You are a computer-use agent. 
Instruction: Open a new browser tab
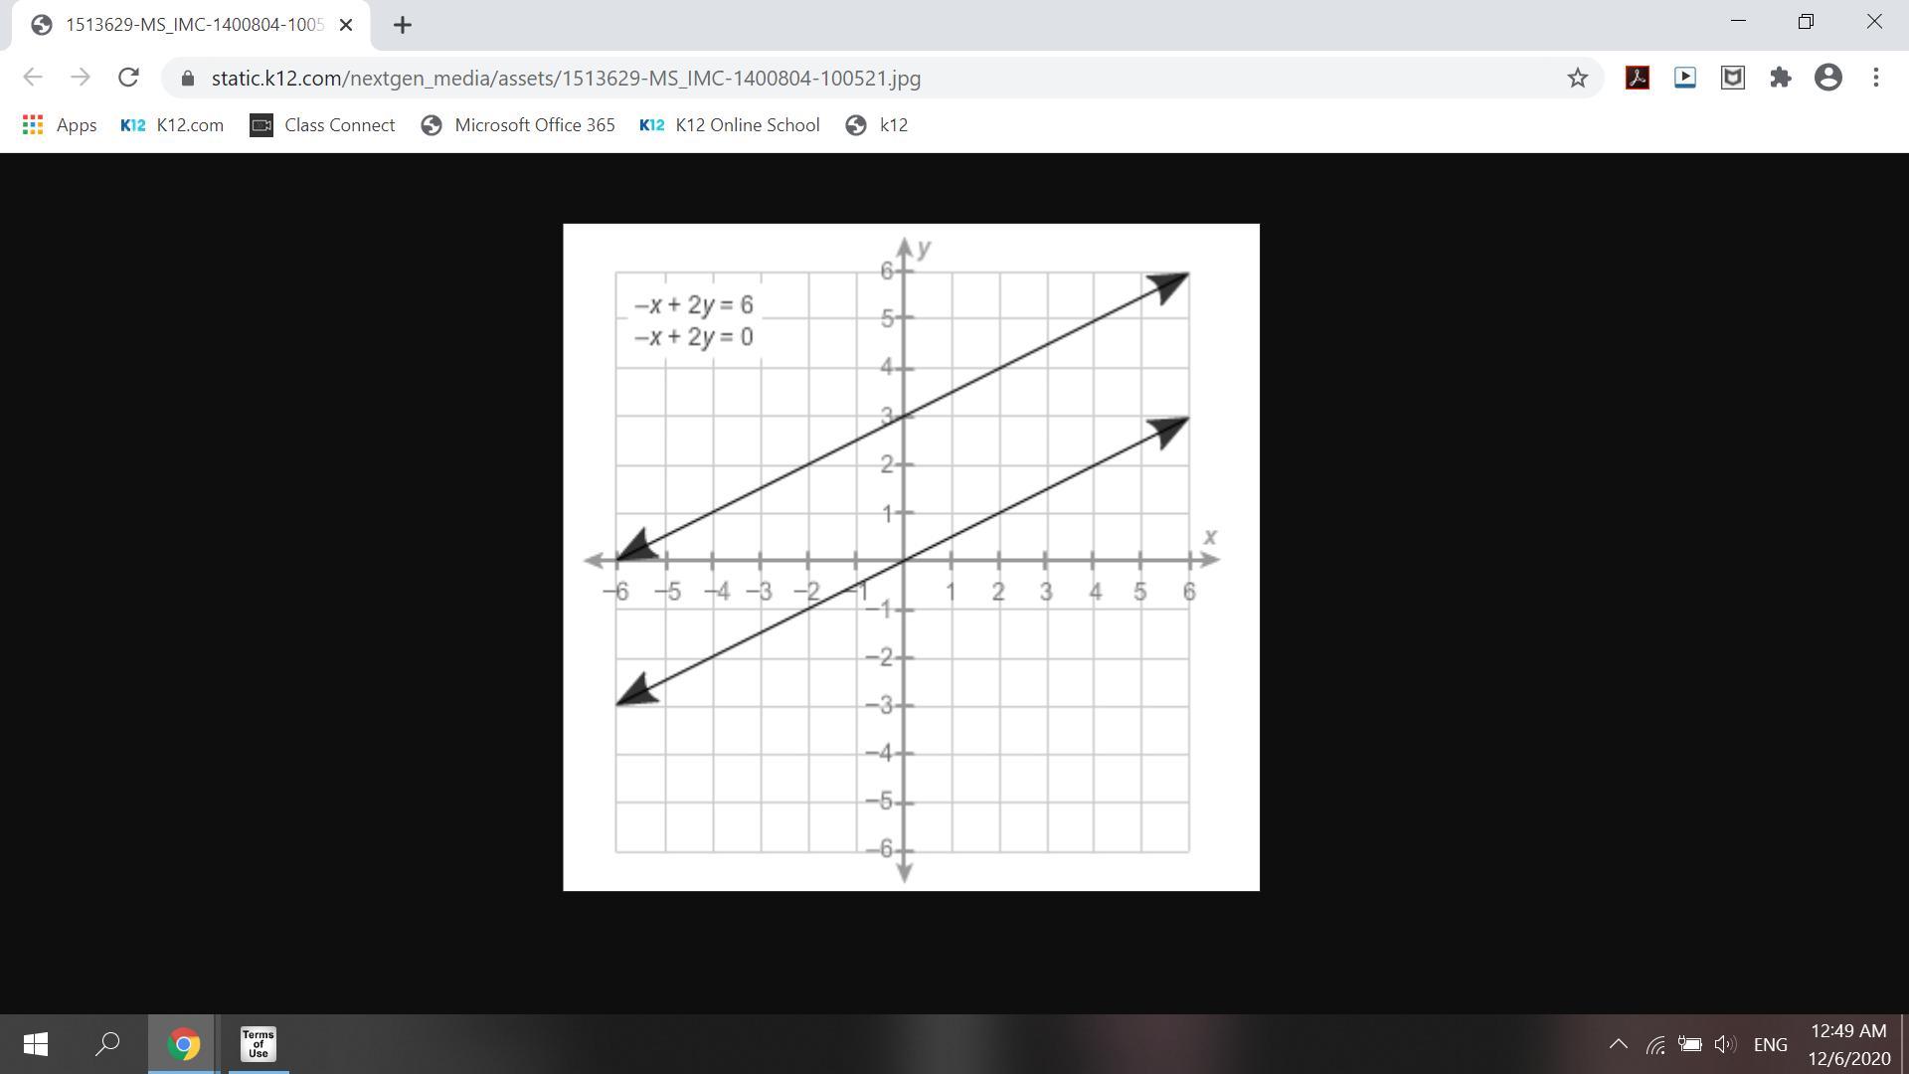point(402,25)
